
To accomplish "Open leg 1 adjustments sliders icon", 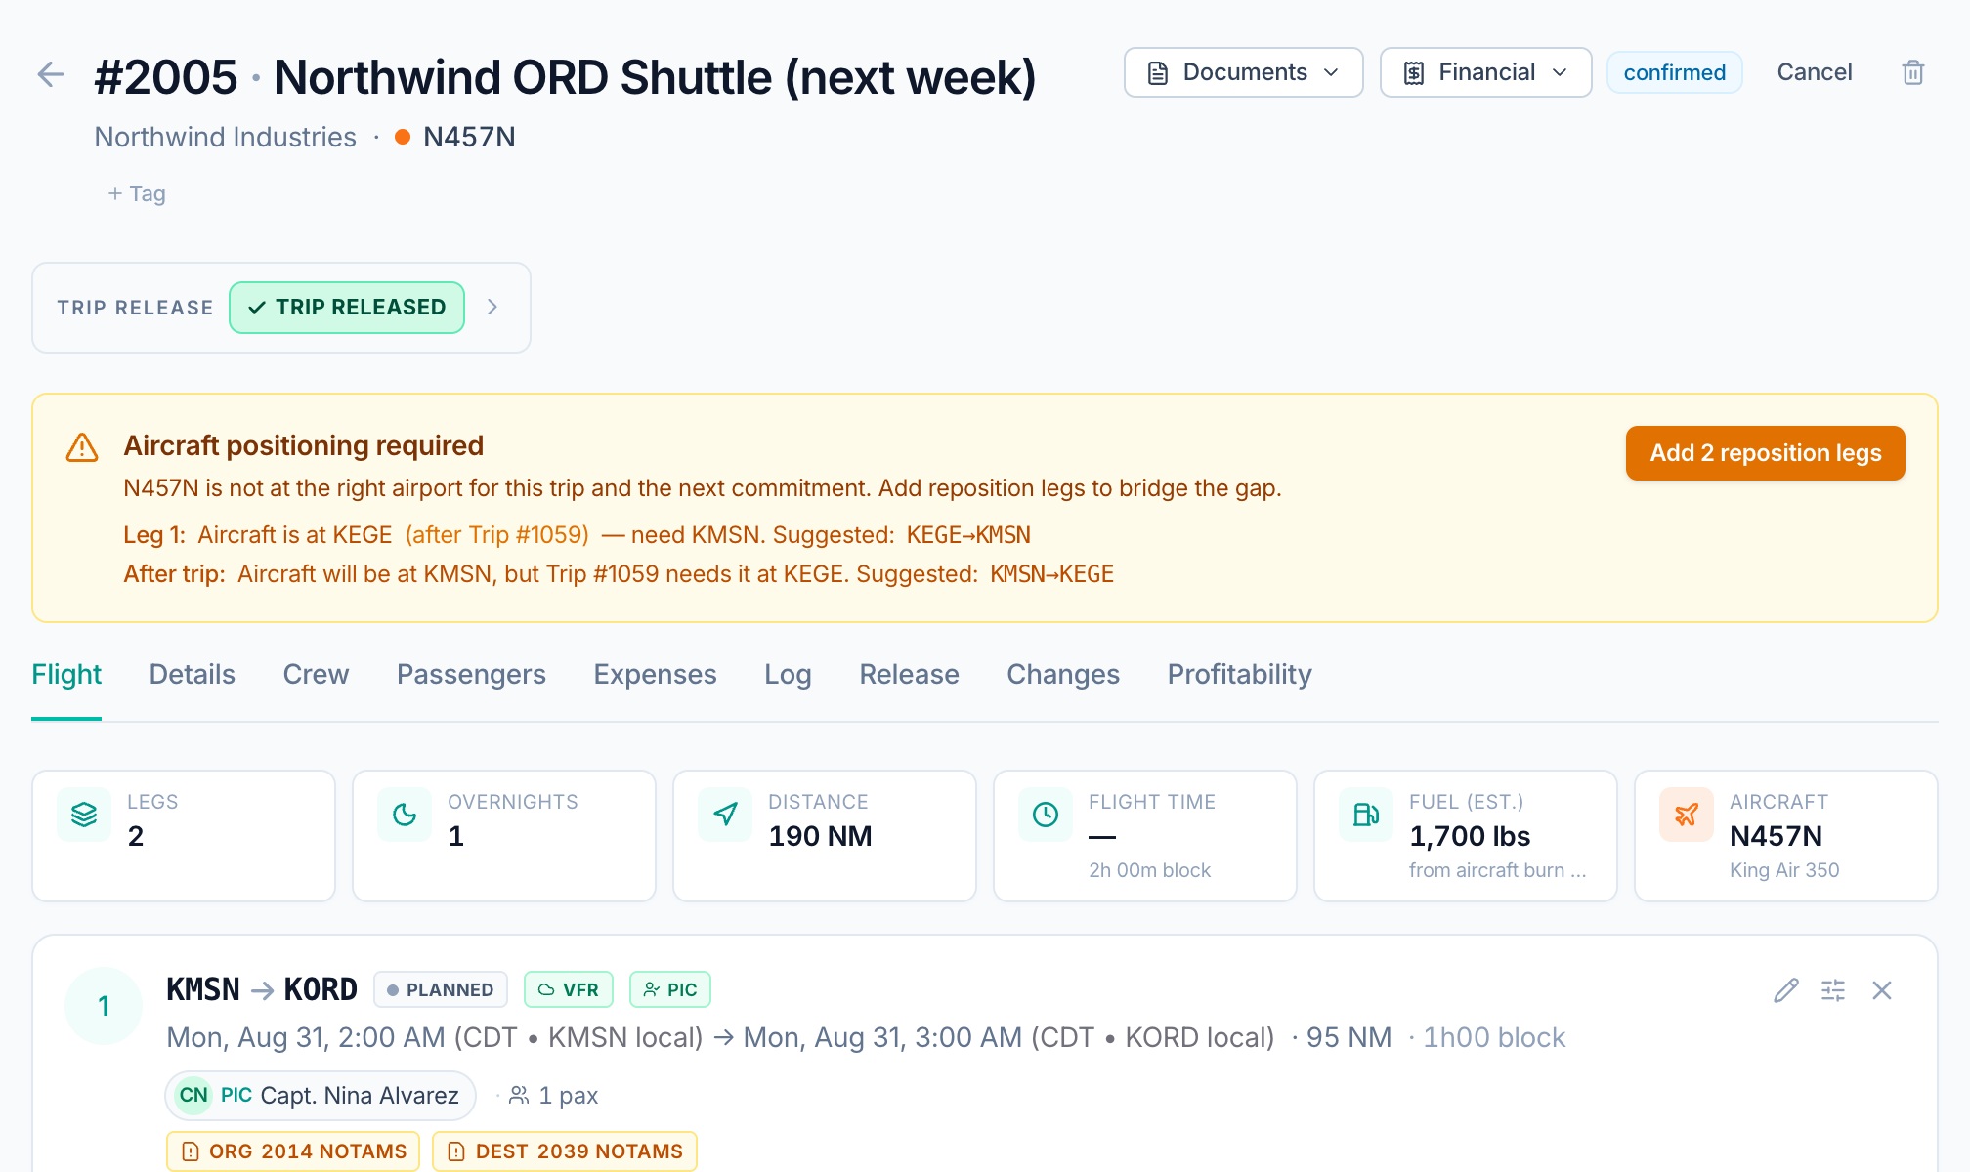I will tap(1833, 990).
